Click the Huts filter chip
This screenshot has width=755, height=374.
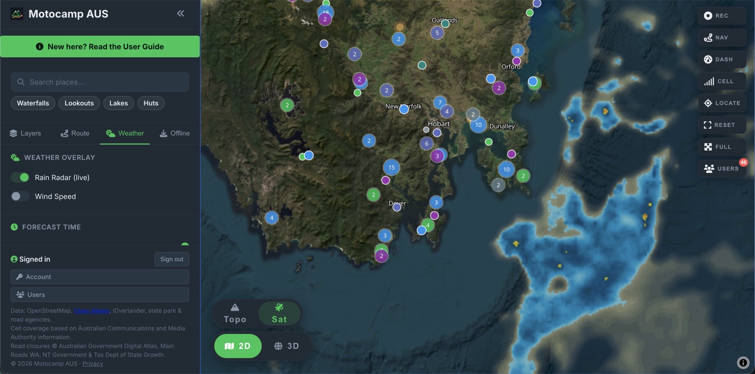tap(151, 103)
